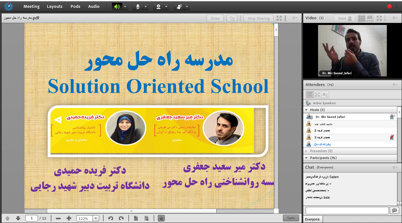The height and width of the screenshot is (223, 402).
Task: Open the Pods menu
Action: (75, 6)
